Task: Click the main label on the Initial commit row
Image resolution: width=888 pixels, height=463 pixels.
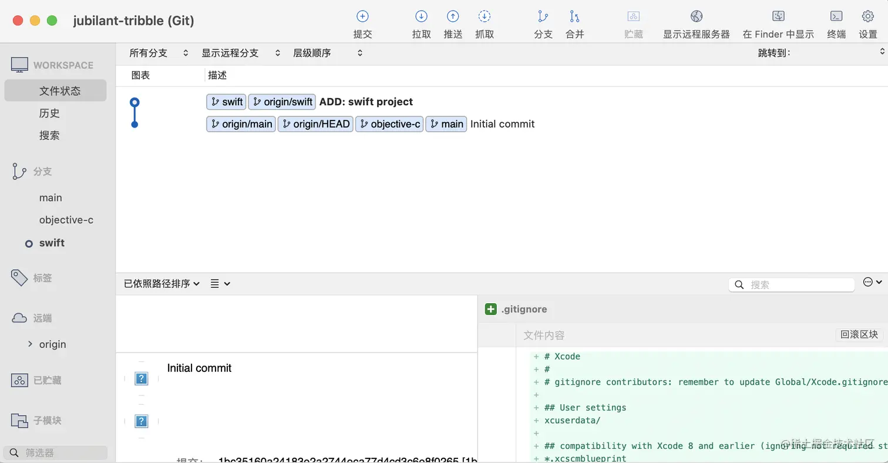Action: tap(446, 124)
